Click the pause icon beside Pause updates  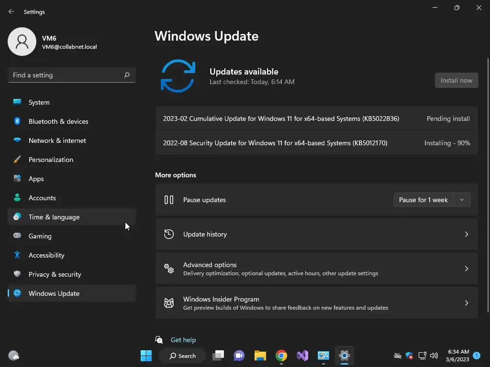point(169,200)
